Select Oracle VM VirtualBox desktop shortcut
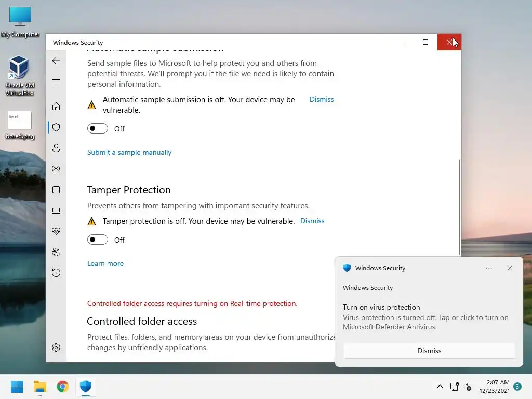This screenshot has height=399, width=532. (19, 76)
